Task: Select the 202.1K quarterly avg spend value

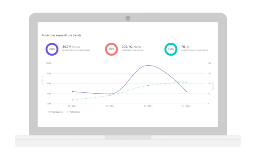Action: pos(128,47)
